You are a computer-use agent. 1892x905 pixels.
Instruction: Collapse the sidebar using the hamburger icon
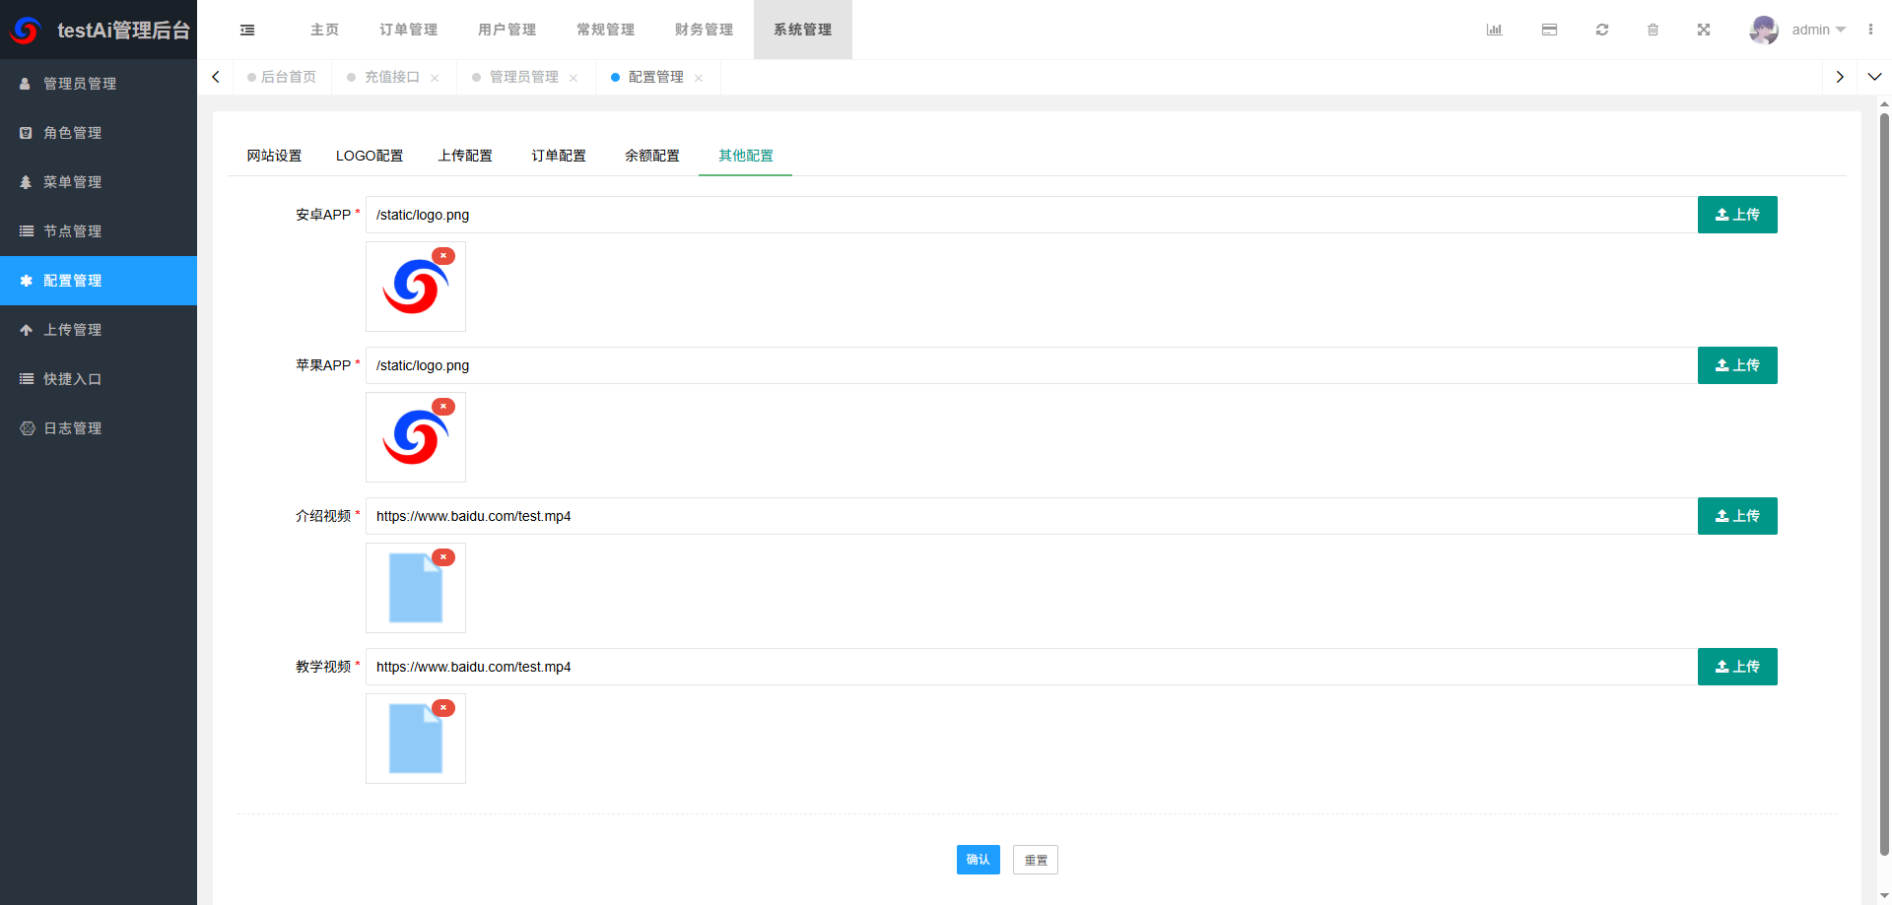coord(246,30)
